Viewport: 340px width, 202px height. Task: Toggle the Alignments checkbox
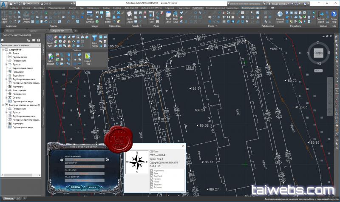152,171
